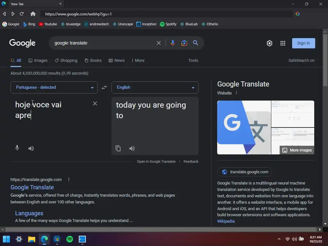This screenshot has width=328, height=246.
Task: Click More images in the knowledge panel
Action: point(297,150)
